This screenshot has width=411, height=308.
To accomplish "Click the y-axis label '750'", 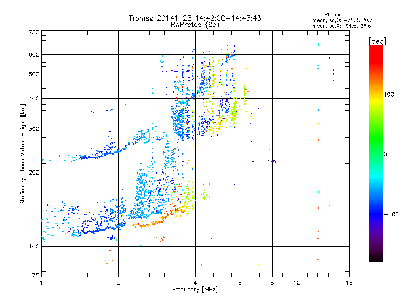I will [x=34, y=32].
